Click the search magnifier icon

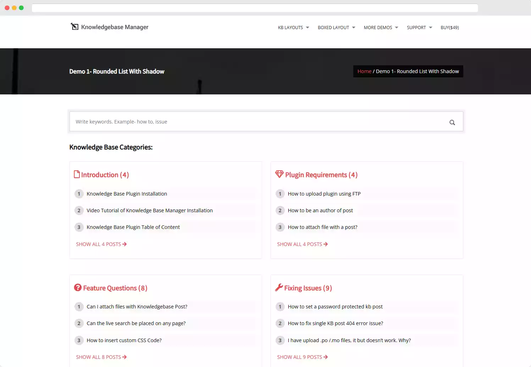pyautogui.click(x=452, y=122)
